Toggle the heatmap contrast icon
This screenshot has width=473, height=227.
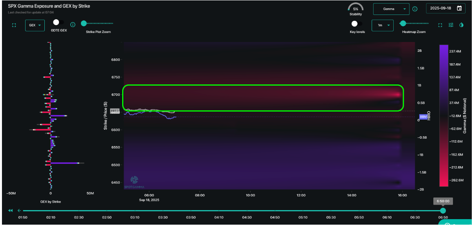[x=462, y=25]
